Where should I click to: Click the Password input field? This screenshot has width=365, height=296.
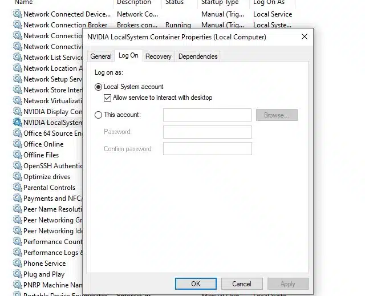pyautogui.click(x=208, y=132)
